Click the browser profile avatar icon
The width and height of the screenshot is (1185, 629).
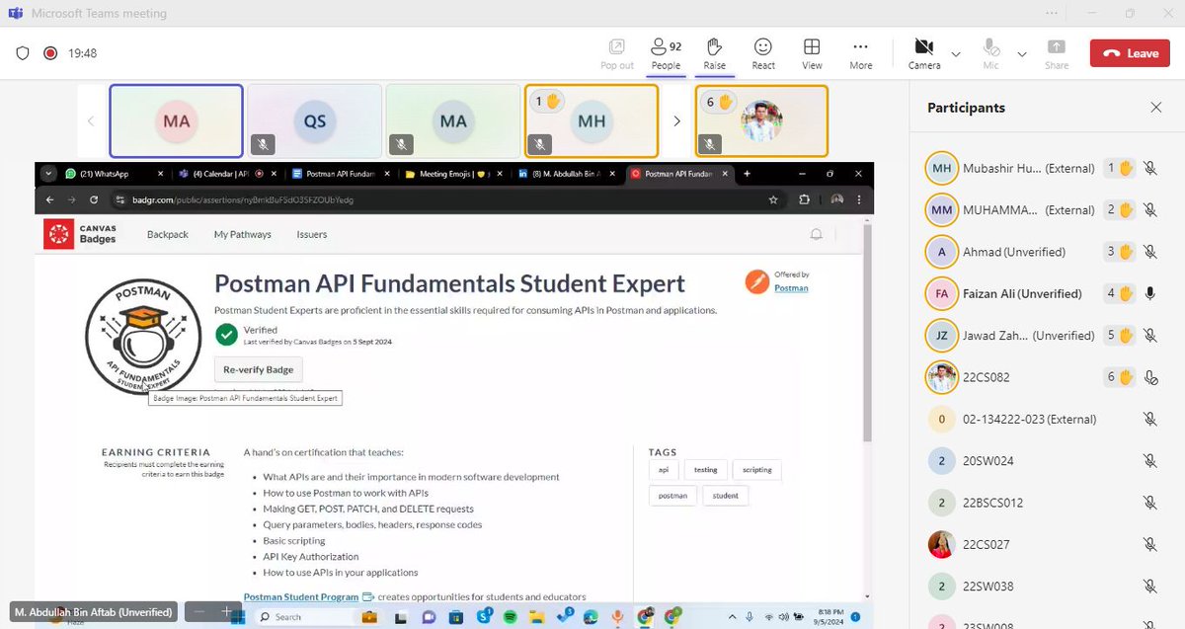[x=837, y=199]
